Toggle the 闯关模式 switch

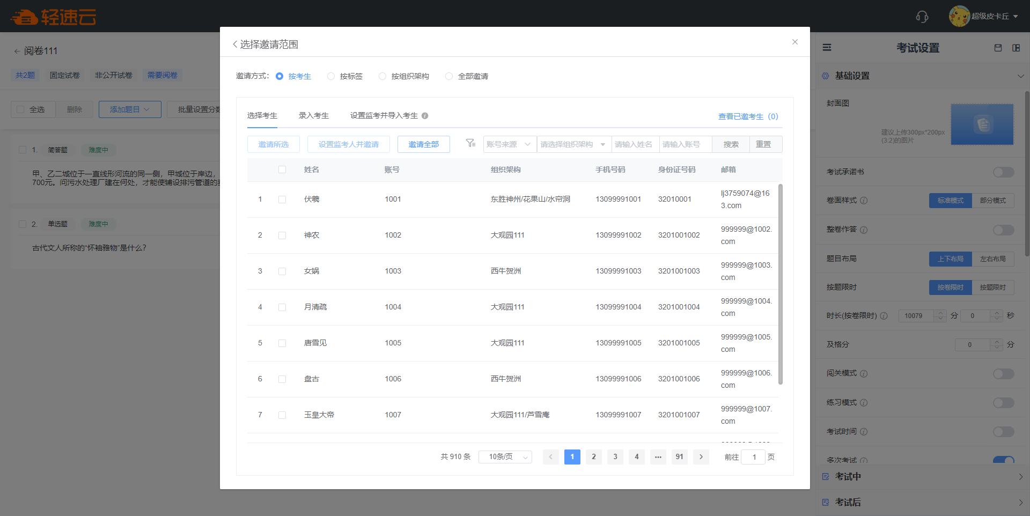point(1003,374)
